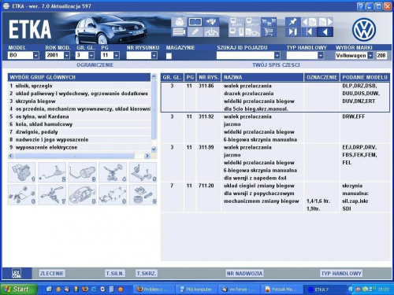Click the T.SILN. button
The image size is (394, 295).
click(x=115, y=274)
